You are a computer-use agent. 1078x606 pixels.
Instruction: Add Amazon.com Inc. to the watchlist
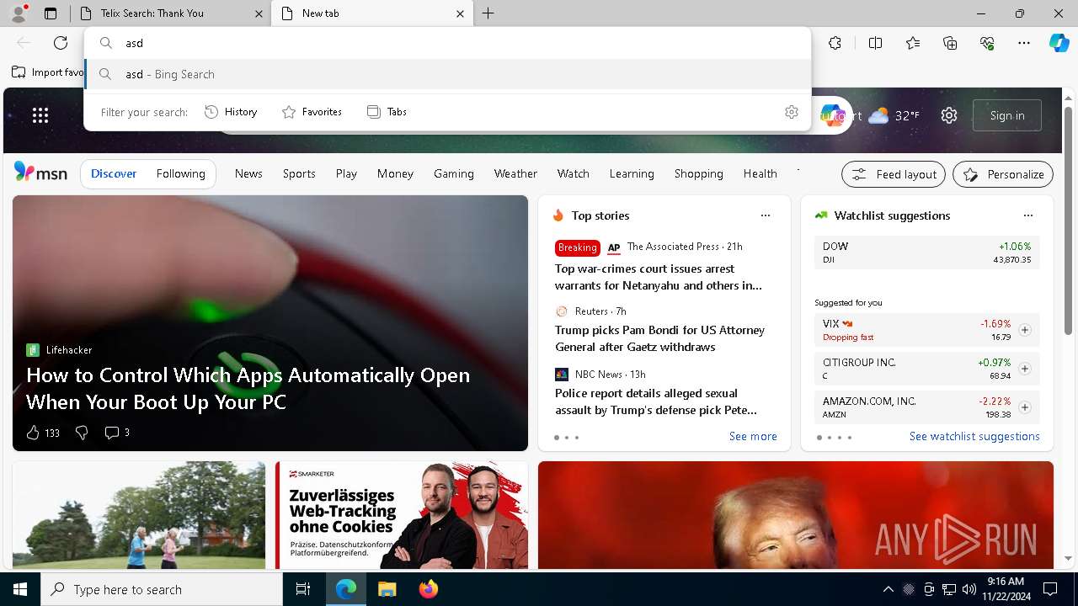point(1024,407)
